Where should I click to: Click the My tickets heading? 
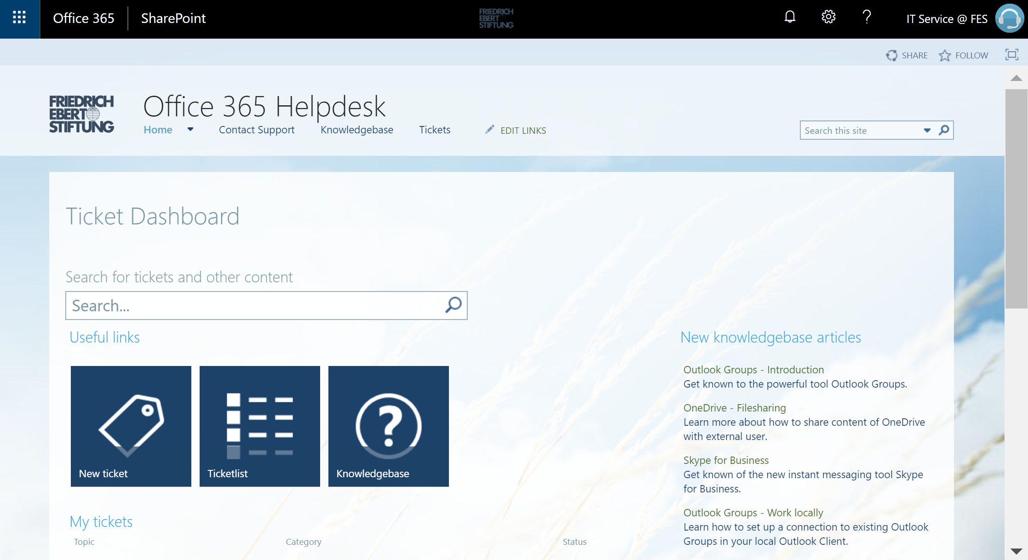point(101,522)
